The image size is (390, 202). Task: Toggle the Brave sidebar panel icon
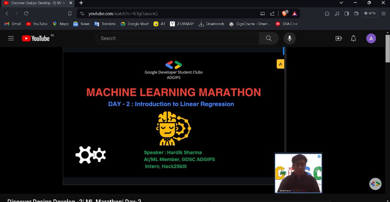[346, 13]
